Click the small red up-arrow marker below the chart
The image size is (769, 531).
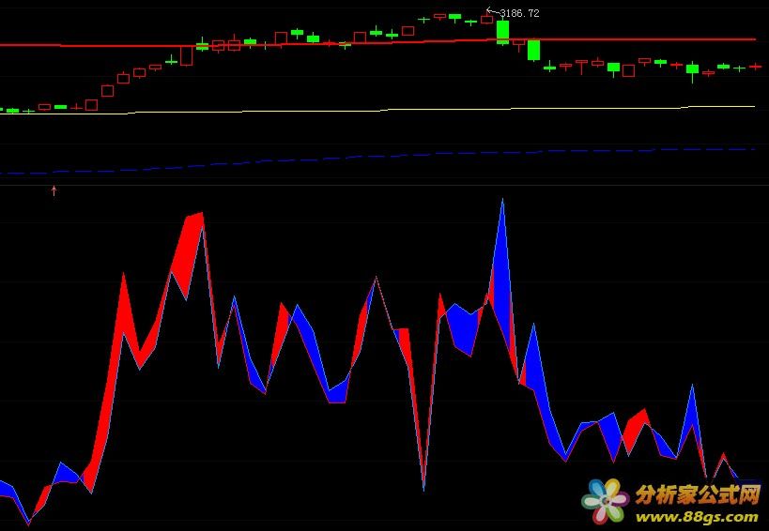coord(54,190)
